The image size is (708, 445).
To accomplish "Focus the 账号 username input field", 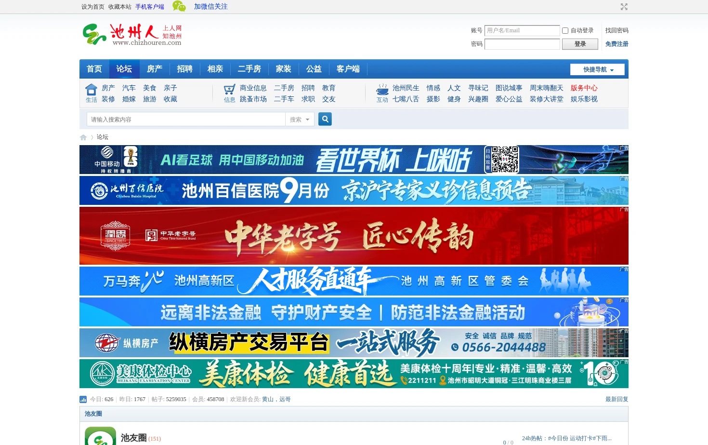I will [x=522, y=30].
